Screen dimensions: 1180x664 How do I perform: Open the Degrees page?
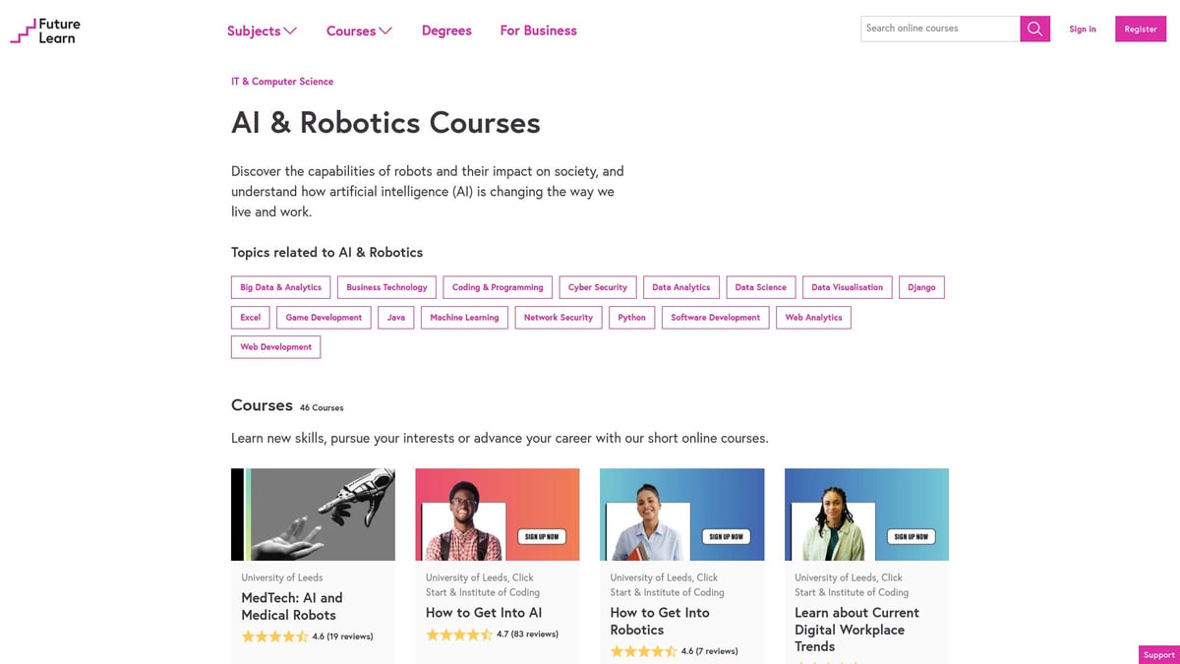click(446, 30)
